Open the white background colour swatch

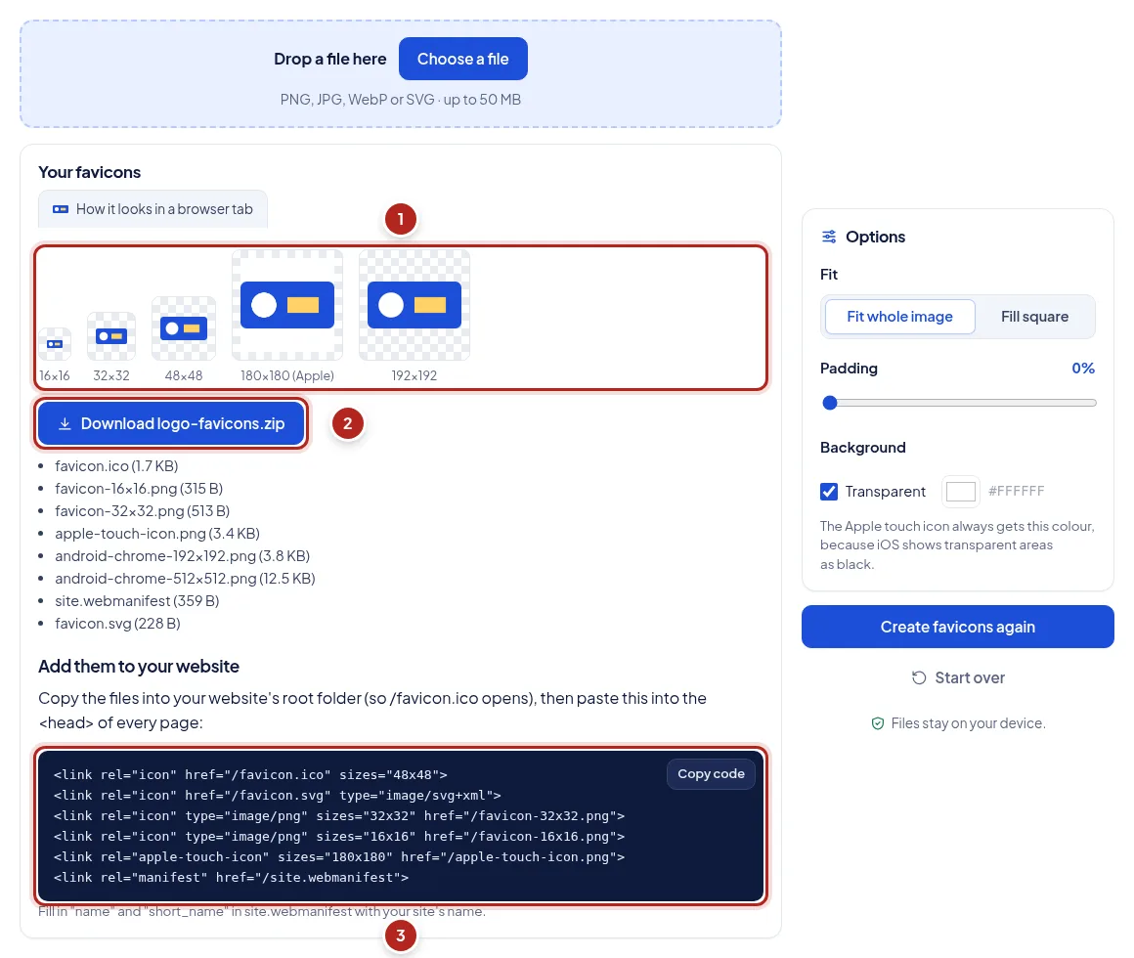coord(960,492)
